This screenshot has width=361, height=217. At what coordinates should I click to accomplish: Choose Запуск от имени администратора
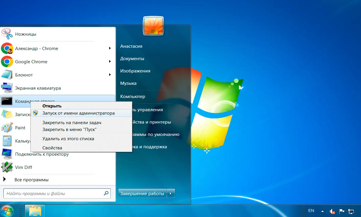(81, 113)
